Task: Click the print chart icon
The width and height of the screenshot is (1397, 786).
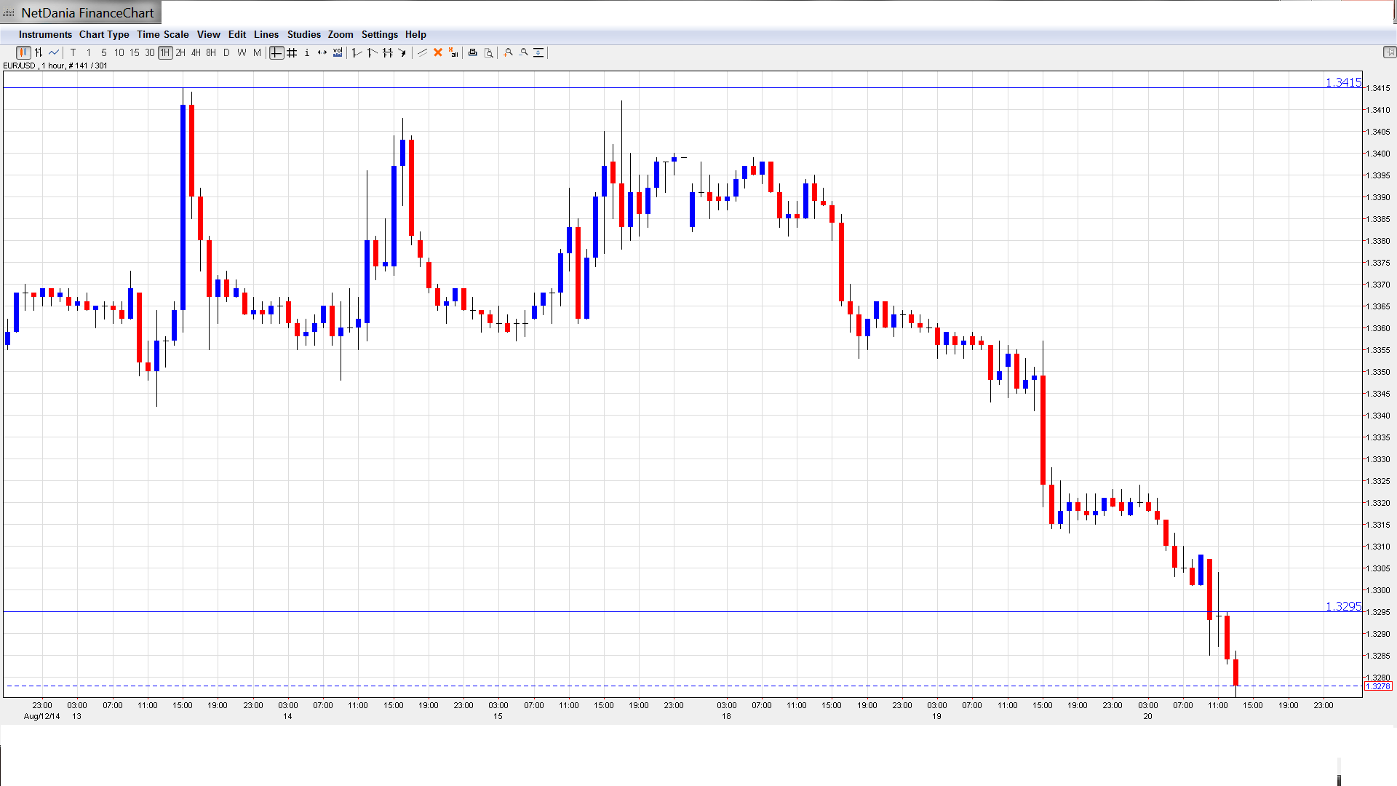Action: tap(473, 52)
